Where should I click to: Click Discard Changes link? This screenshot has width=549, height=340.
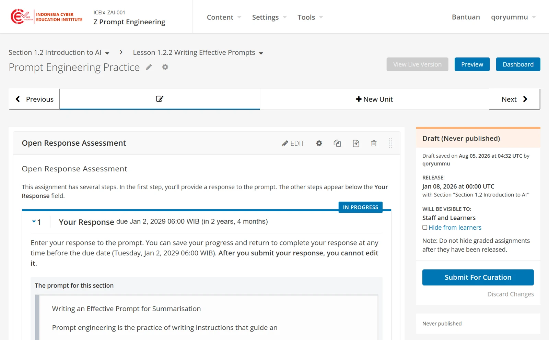pos(511,294)
